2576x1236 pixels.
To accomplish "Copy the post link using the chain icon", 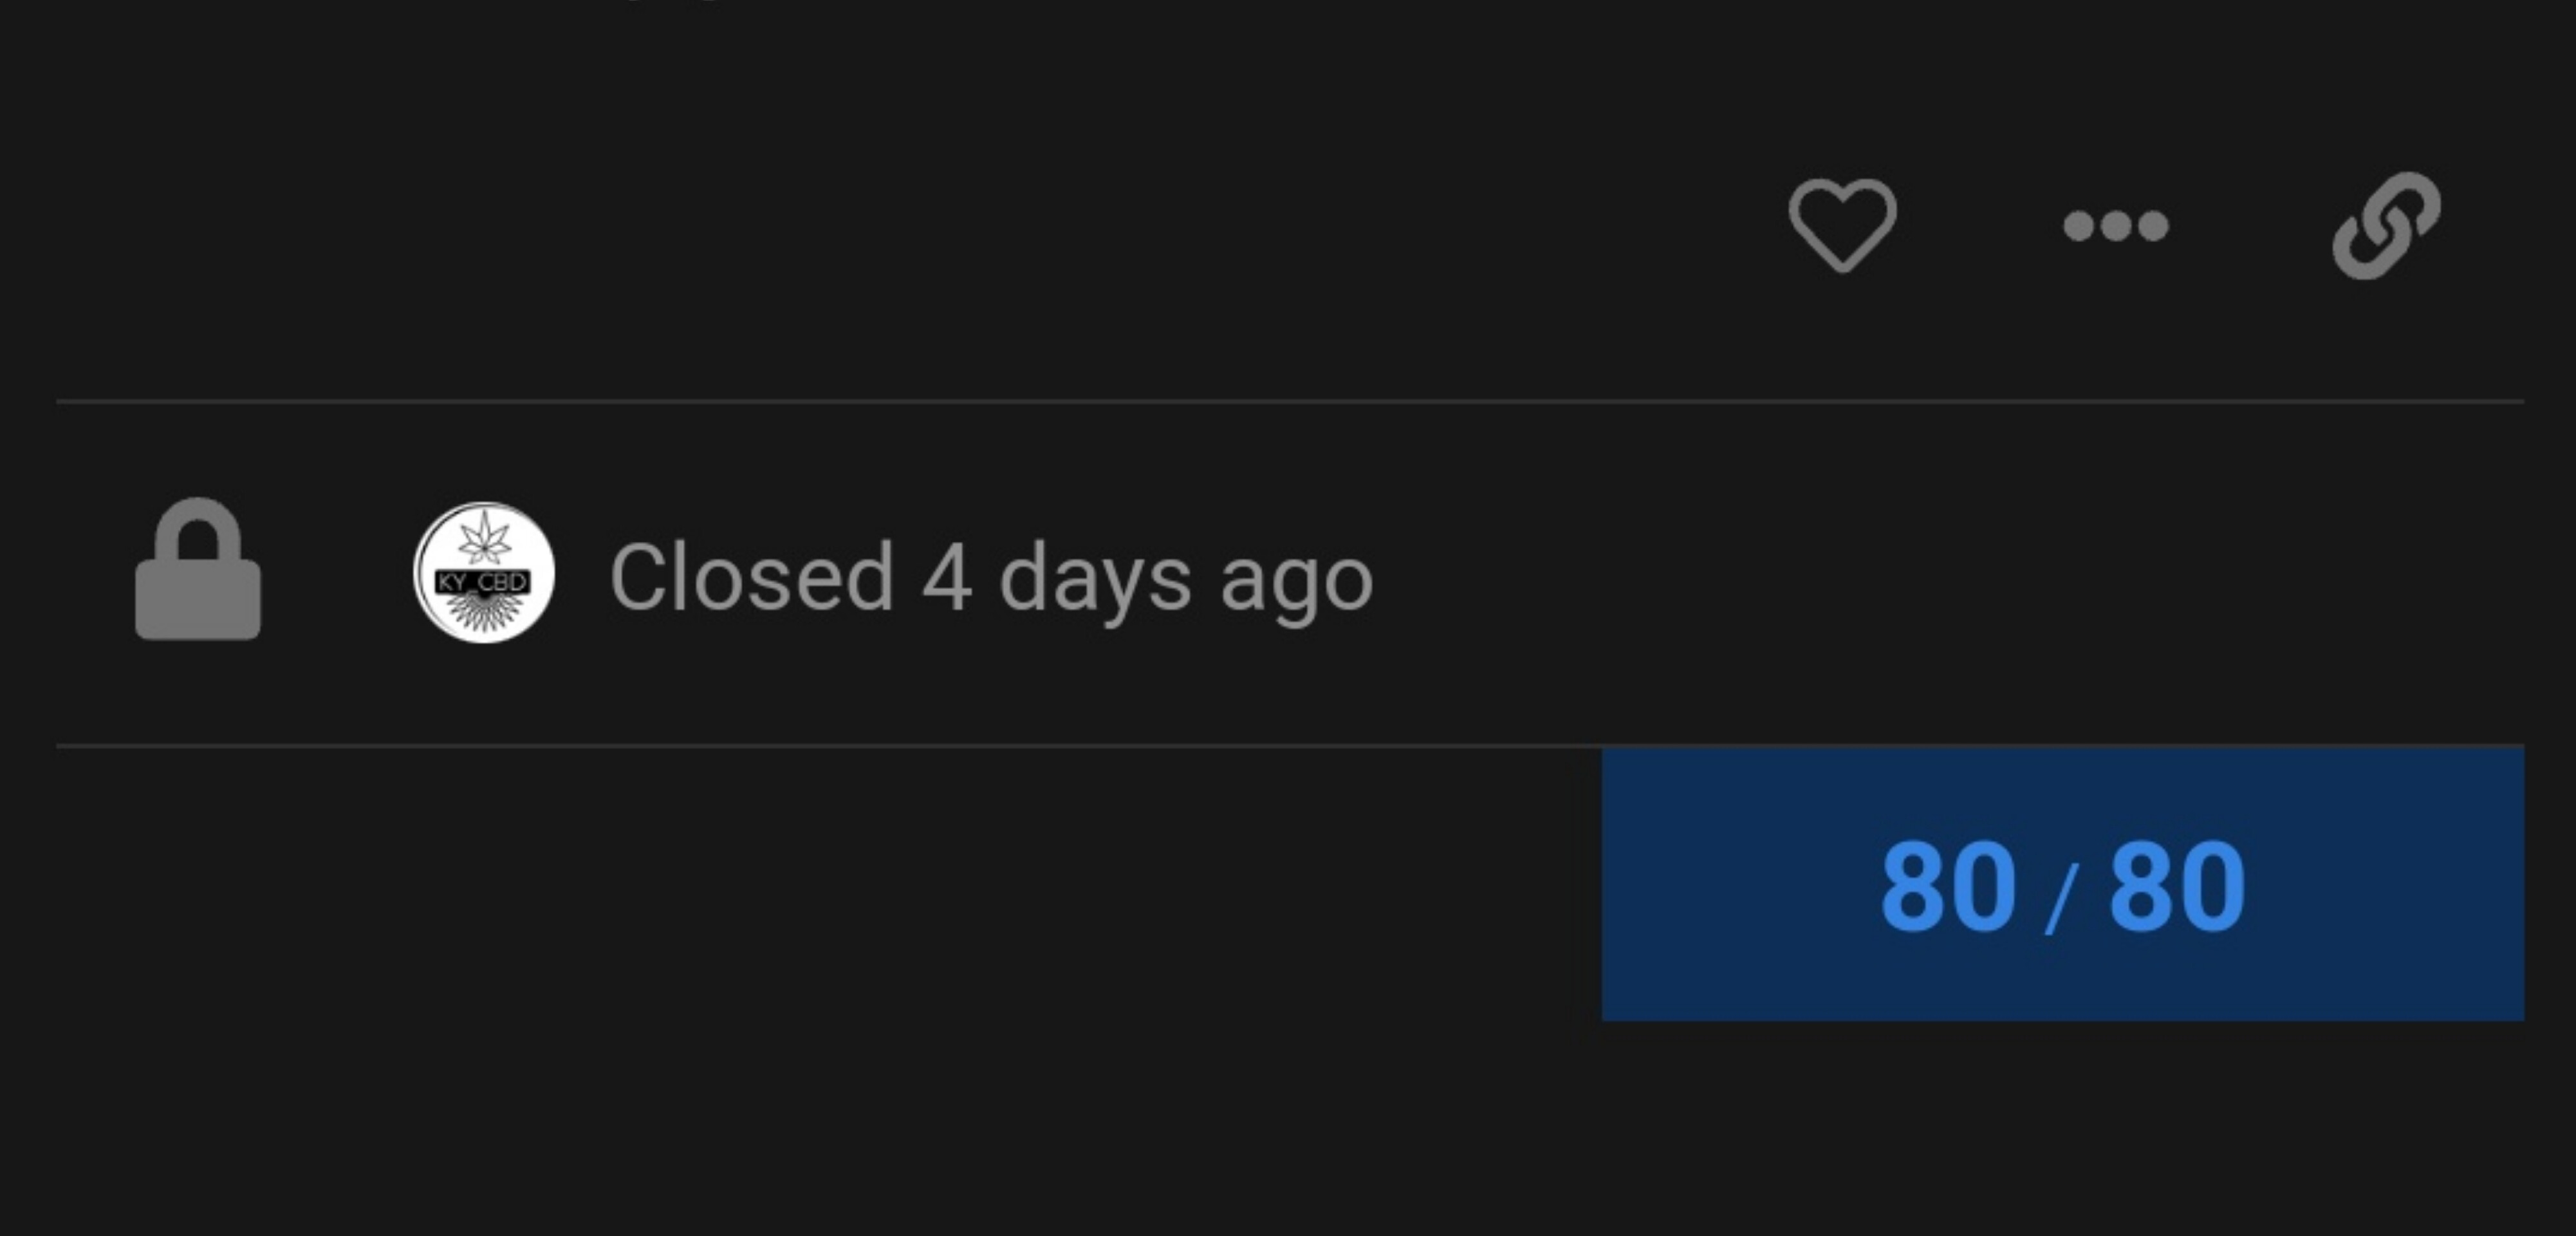I will point(2386,225).
